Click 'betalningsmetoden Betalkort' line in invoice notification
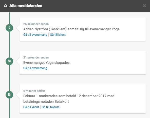Screen dimensions: 150x118 [46, 102]
